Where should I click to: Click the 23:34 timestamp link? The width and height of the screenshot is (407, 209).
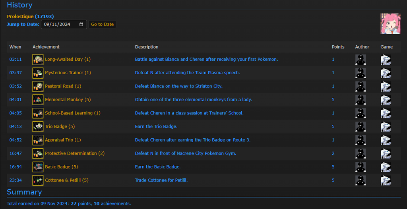pyautogui.click(x=16, y=180)
